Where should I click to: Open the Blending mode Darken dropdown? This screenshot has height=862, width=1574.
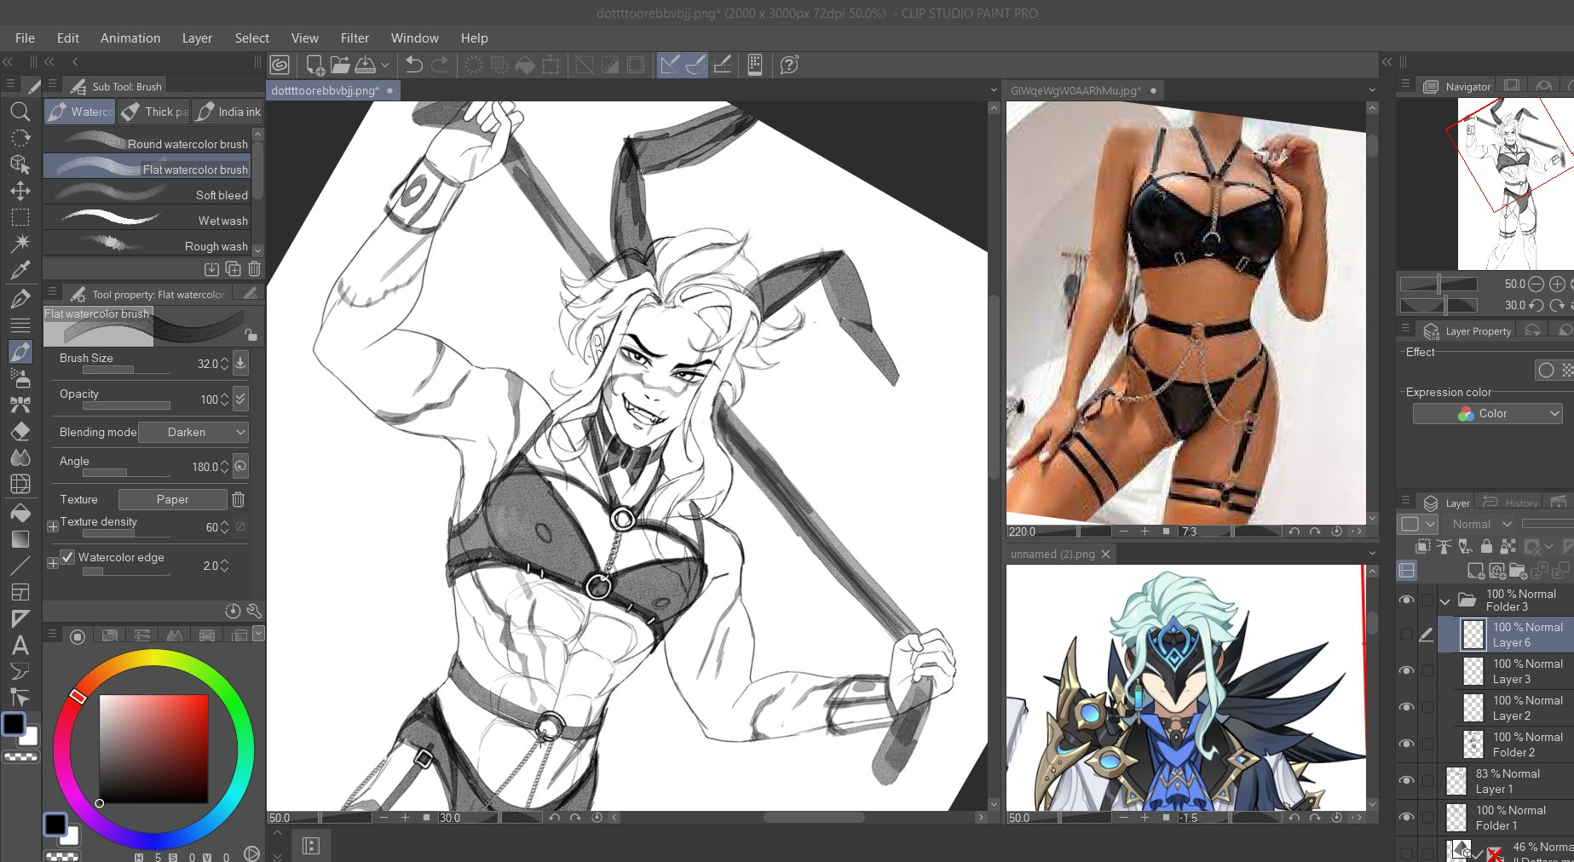point(193,432)
